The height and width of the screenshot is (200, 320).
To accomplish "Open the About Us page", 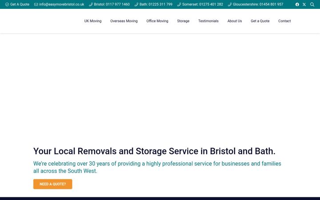I will [235, 21].
